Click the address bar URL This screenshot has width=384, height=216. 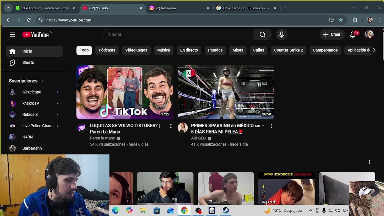[69, 20]
